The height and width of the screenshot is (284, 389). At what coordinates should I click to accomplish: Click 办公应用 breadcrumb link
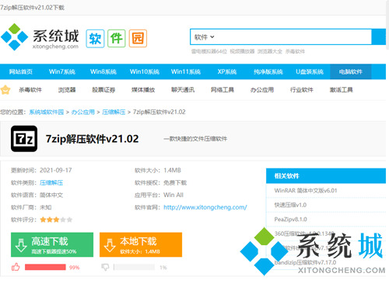coord(83,112)
